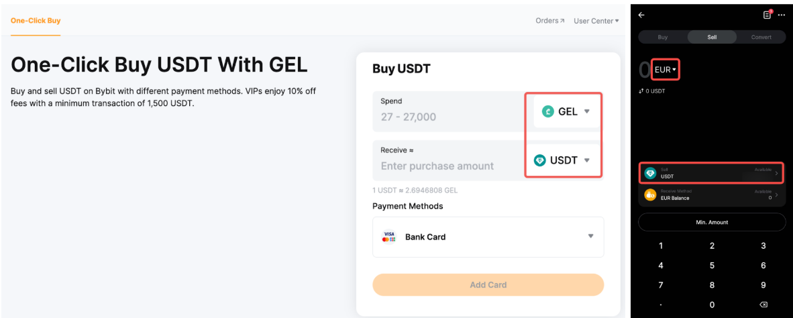Viewport: 793px width, 318px height.
Task: Click the Add Card button
Action: click(x=488, y=284)
